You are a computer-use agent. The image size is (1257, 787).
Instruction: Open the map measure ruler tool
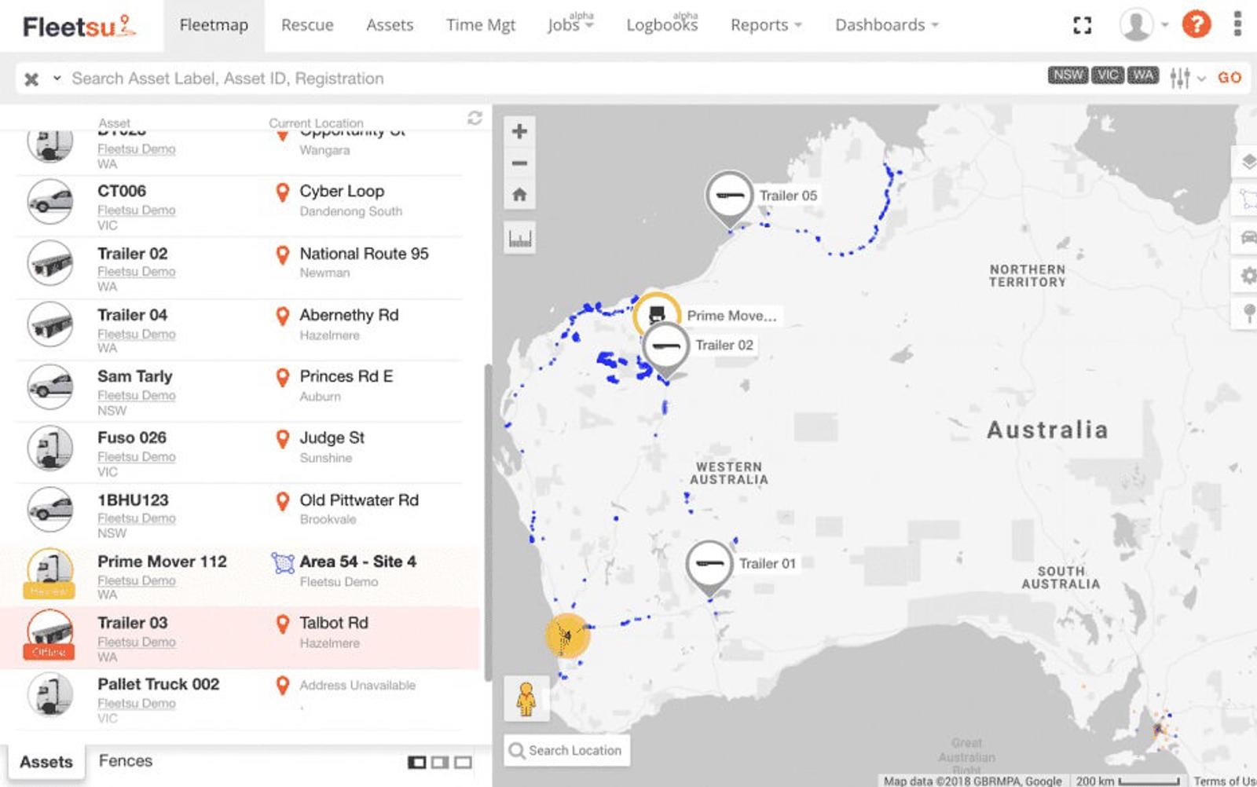[x=520, y=238]
